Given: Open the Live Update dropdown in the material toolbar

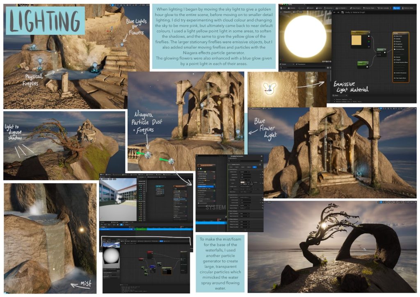Looking at the screenshot, I should 341,8.
